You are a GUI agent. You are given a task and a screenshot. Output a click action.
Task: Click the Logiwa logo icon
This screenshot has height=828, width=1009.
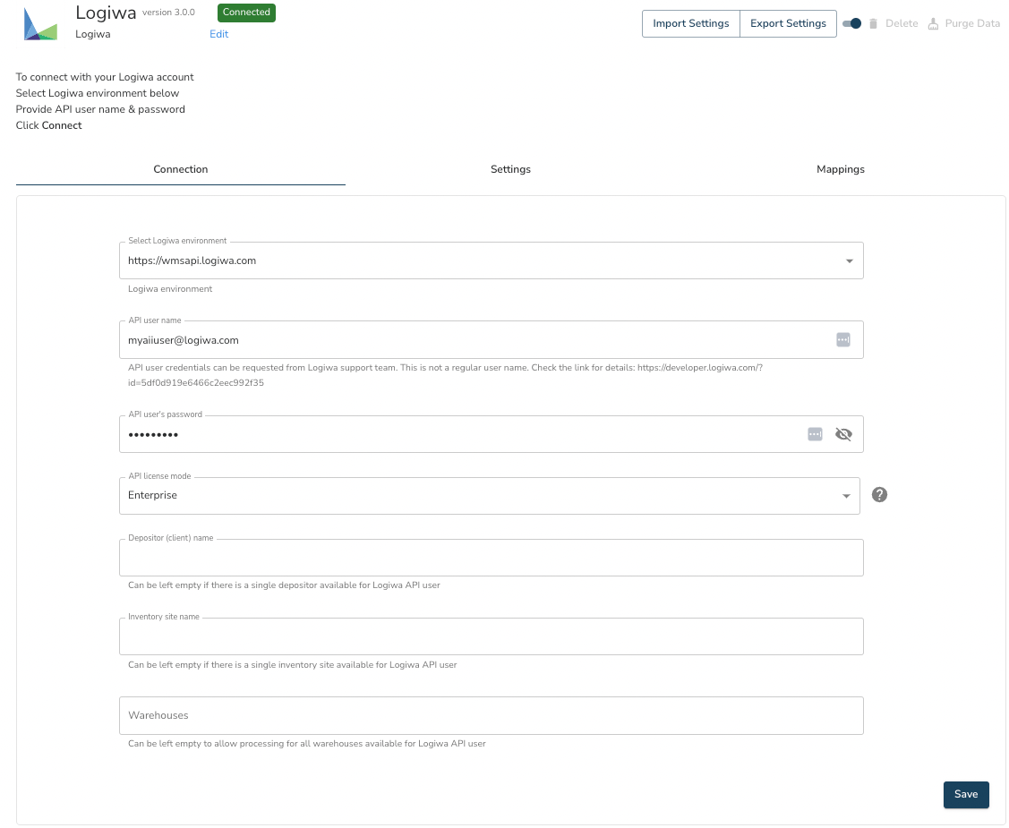click(40, 24)
